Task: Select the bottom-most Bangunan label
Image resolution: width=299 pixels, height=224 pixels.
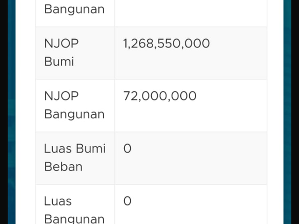Action: pyautogui.click(x=74, y=219)
